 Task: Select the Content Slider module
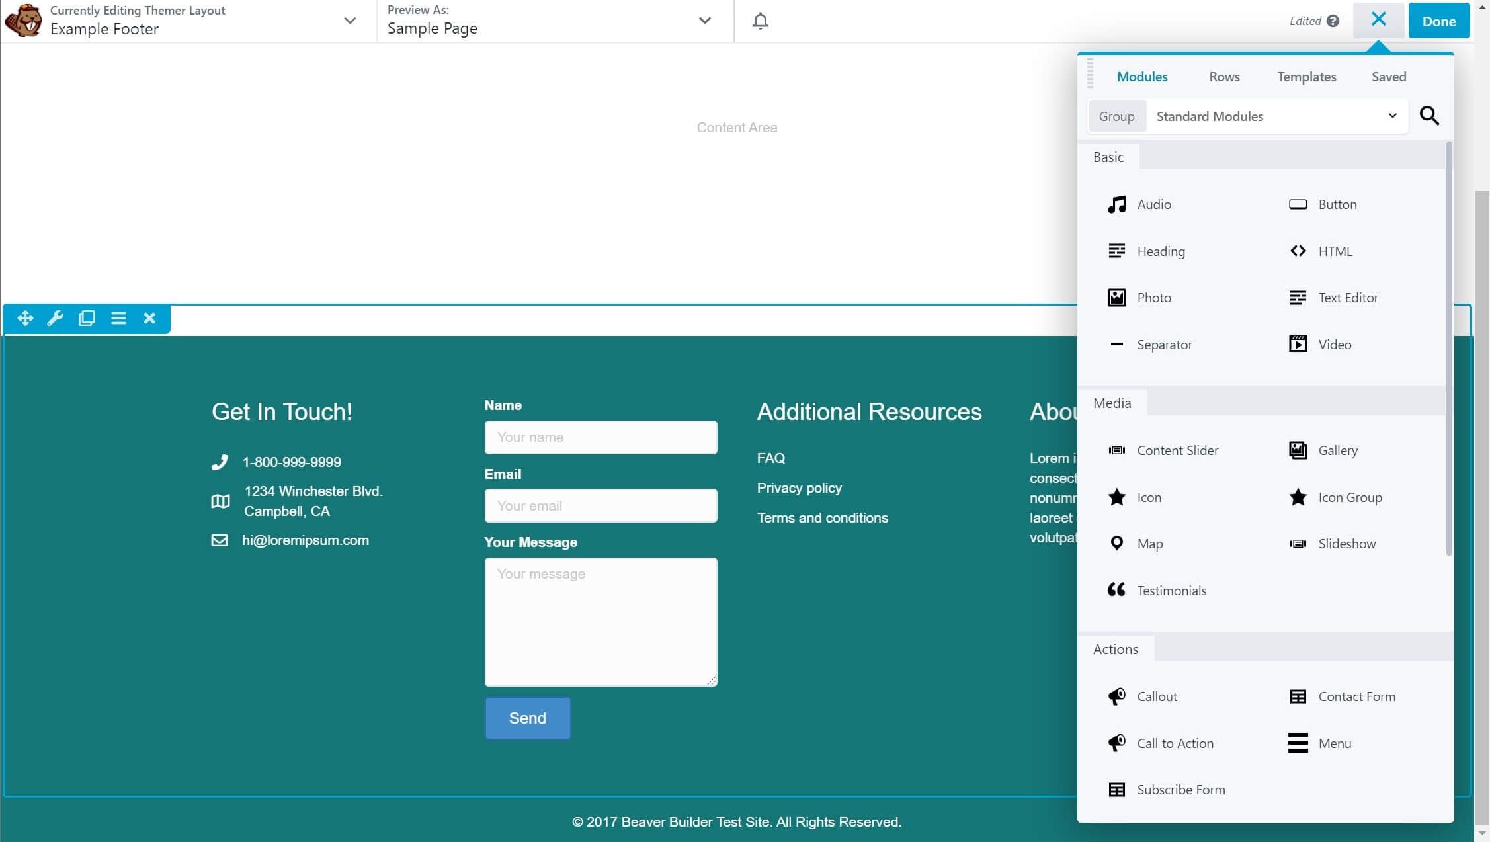pyautogui.click(x=1177, y=450)
